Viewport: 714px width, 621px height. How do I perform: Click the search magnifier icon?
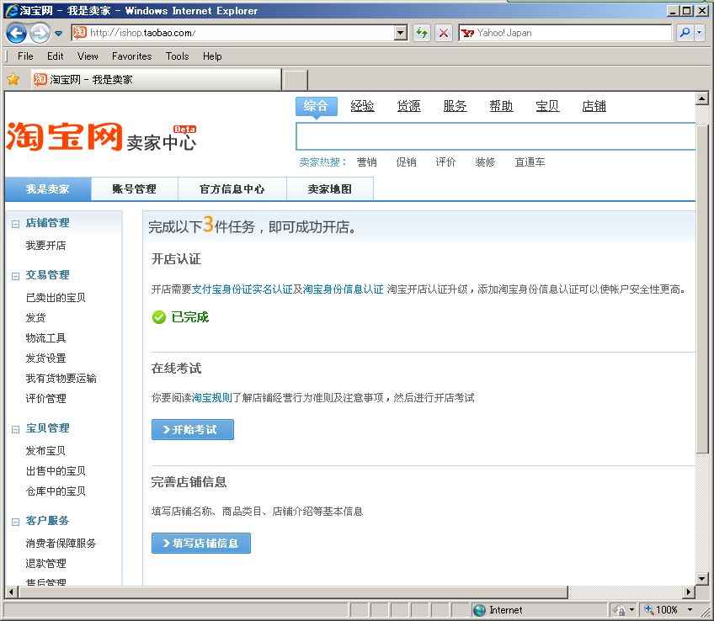pos(685,33)
